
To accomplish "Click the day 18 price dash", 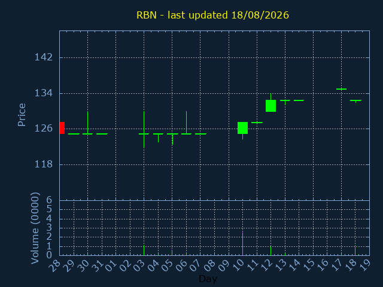I will (355, 100).
